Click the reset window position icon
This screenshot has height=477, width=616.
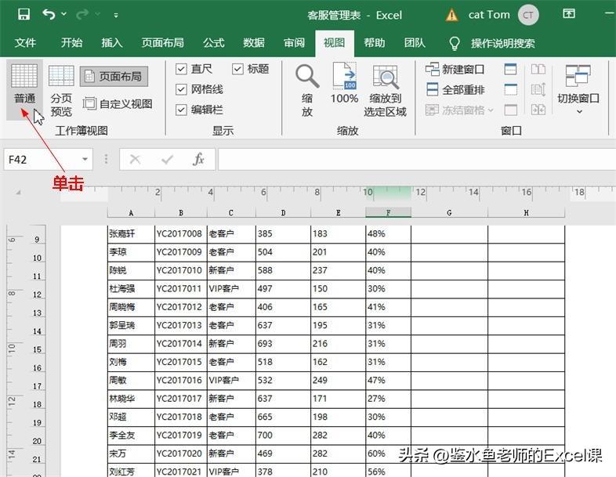tap(538, 110)
